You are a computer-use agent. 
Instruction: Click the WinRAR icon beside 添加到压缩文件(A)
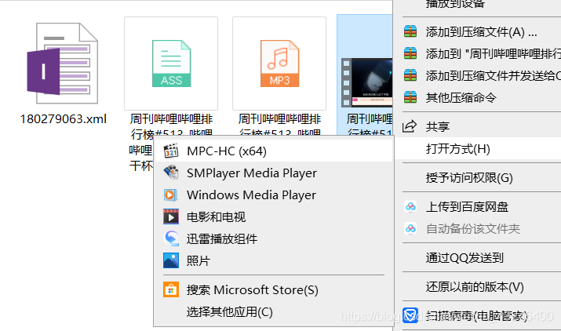410,32
